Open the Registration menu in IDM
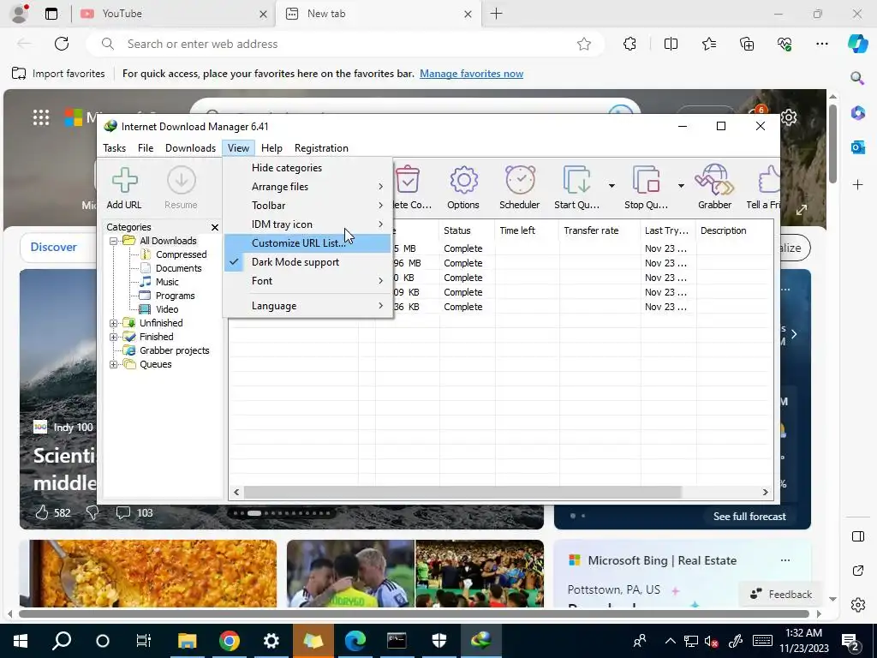 tap(322, 148)
